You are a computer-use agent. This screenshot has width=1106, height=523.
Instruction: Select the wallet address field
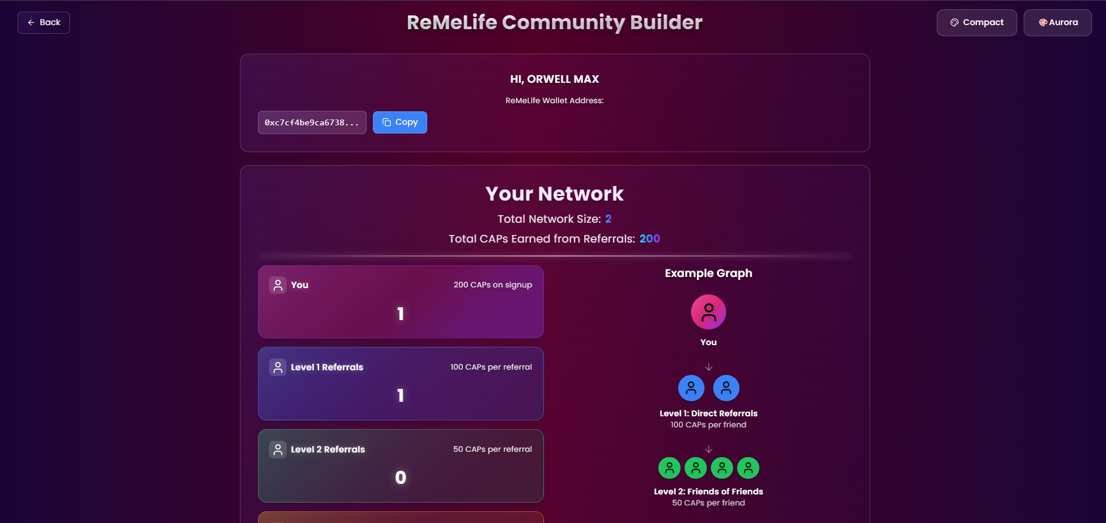point(312,122)
